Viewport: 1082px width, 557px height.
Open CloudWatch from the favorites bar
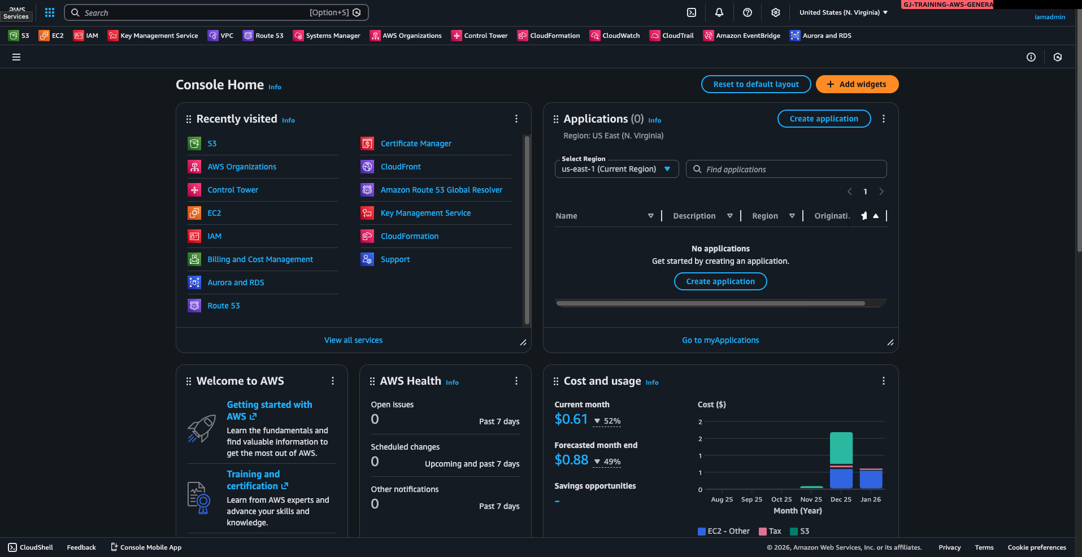(x=615, y=35)
